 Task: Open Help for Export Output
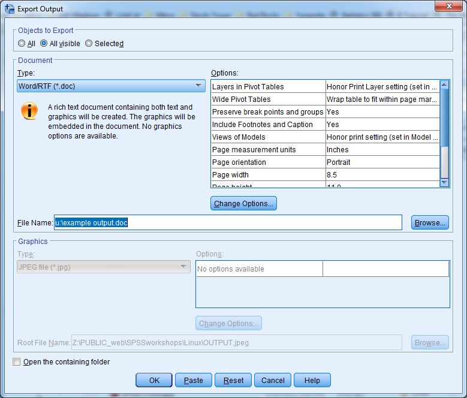point(312,380)
